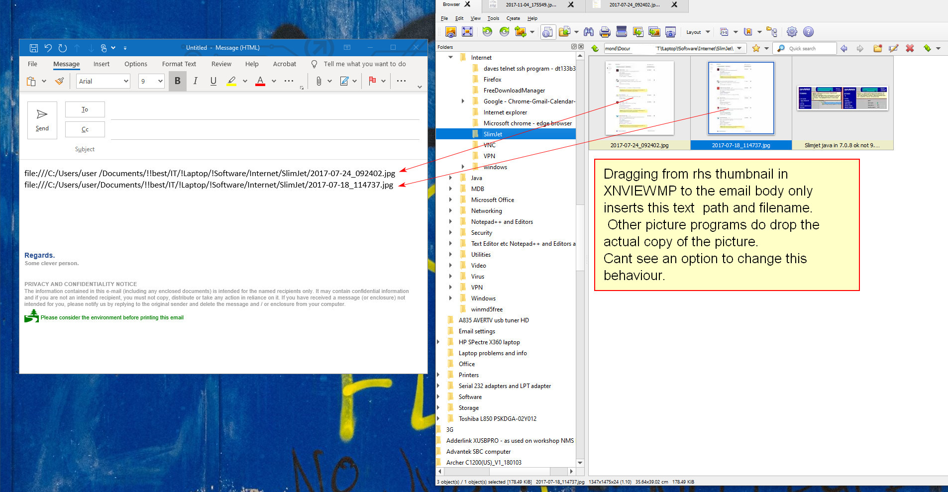Select the 2017-07-24_092402.jpg thumbnail
The image size is (948, 492).
pos(639,98)
